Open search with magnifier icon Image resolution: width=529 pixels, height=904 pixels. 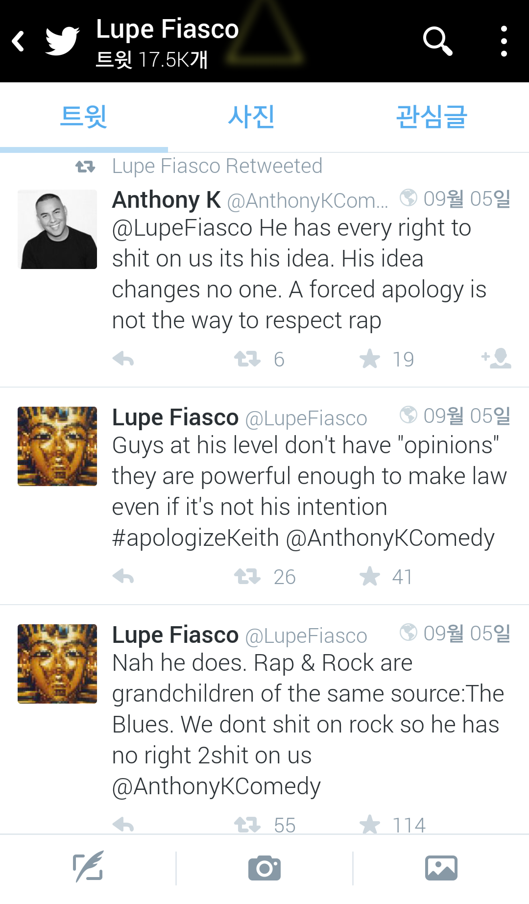[437, 41]
